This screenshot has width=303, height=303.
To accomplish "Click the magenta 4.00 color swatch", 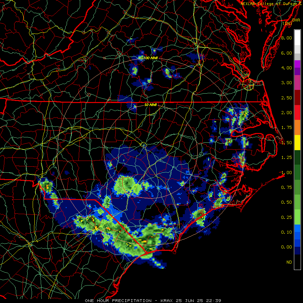I will [297, 64].
